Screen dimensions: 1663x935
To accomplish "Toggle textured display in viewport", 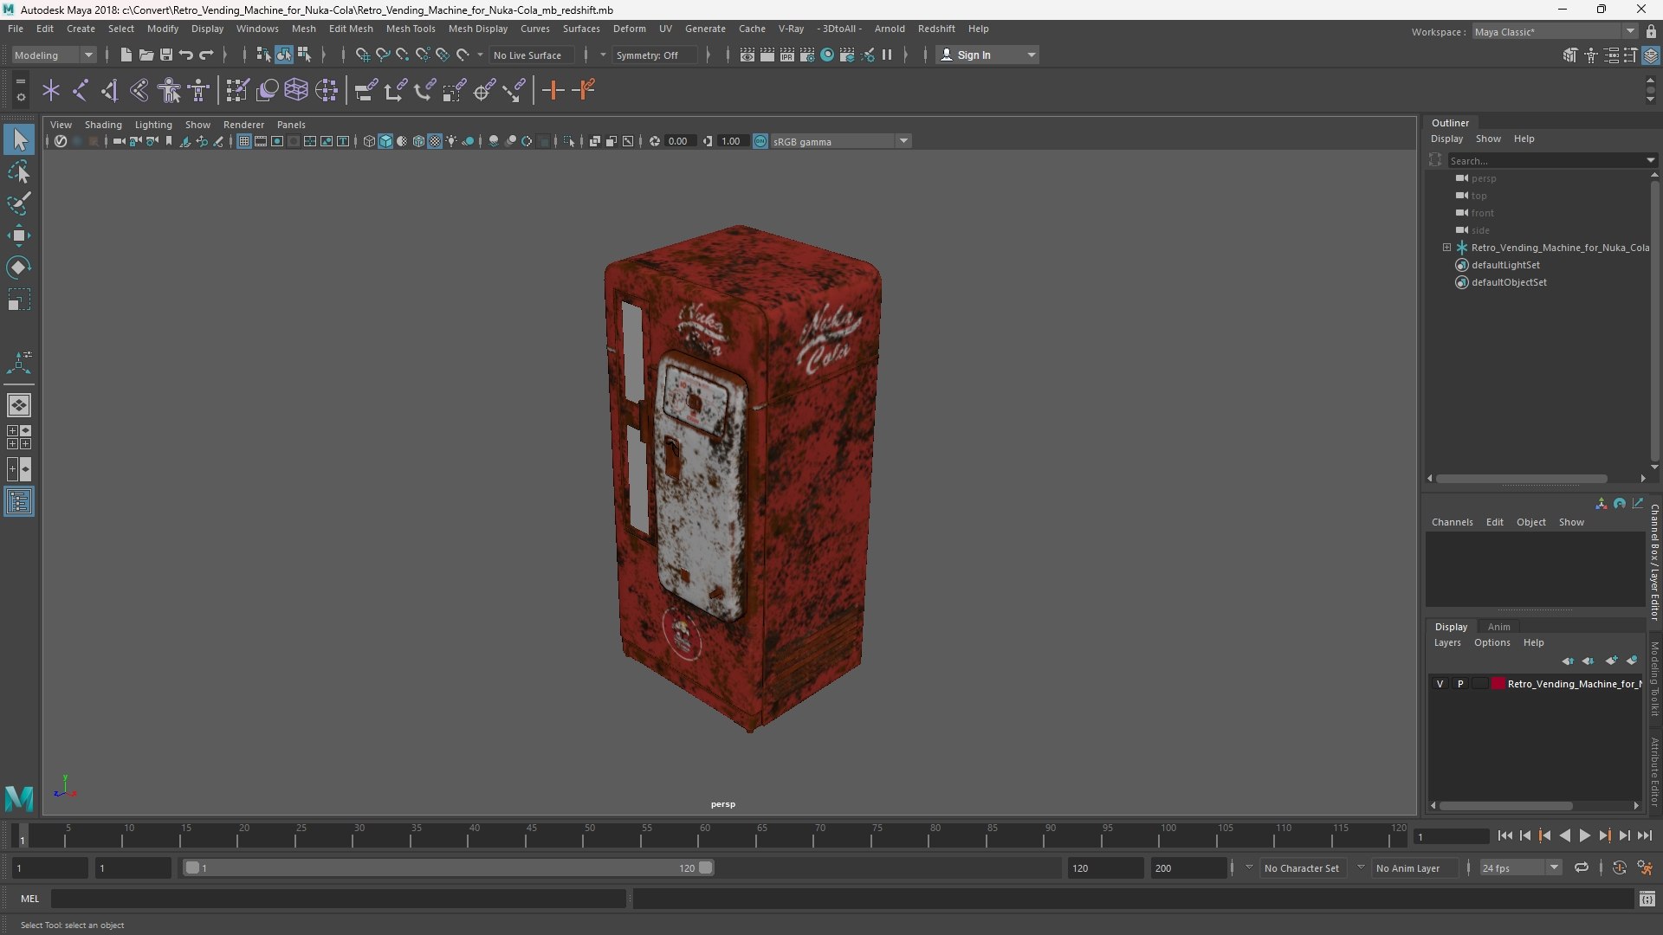I will [x=435, y=141].
